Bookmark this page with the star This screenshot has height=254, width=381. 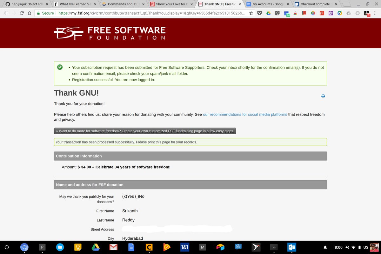point(251,13)
